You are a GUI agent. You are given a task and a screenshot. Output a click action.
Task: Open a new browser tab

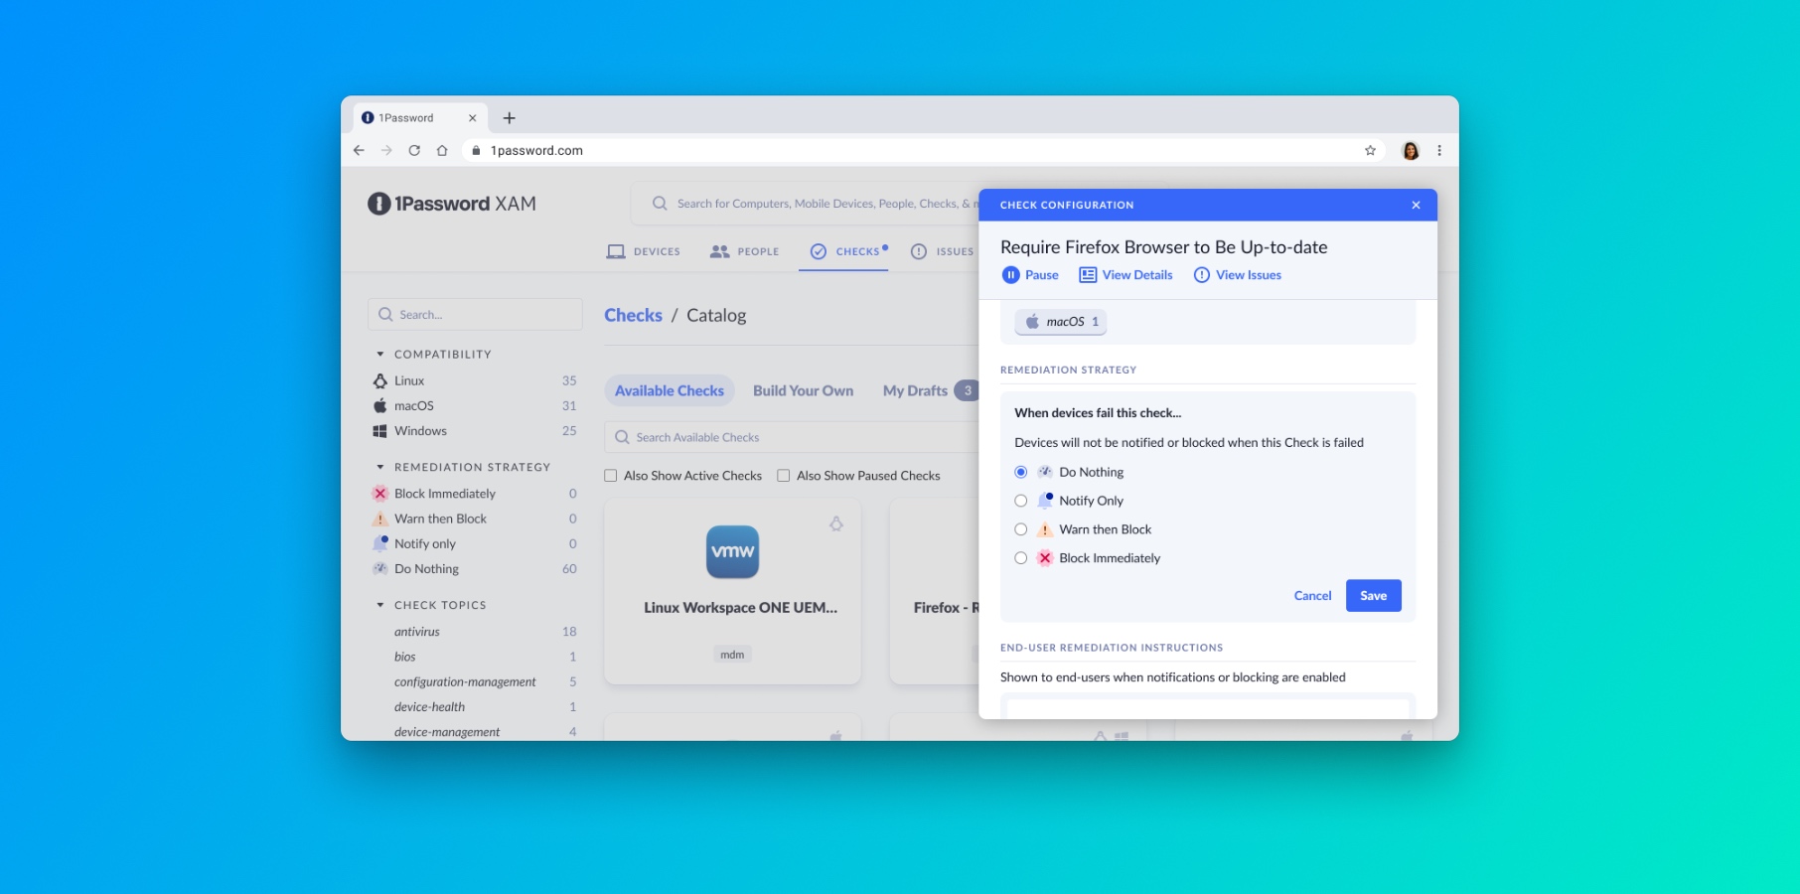pyautogui.click(x=510, y=118)
